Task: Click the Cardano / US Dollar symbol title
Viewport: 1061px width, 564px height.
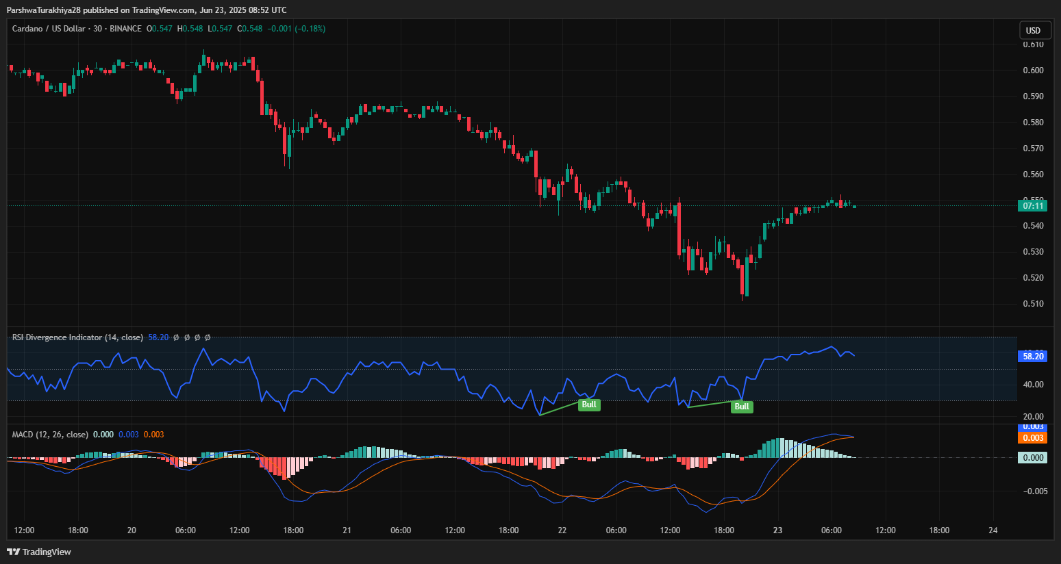Action: click(49, 29)
